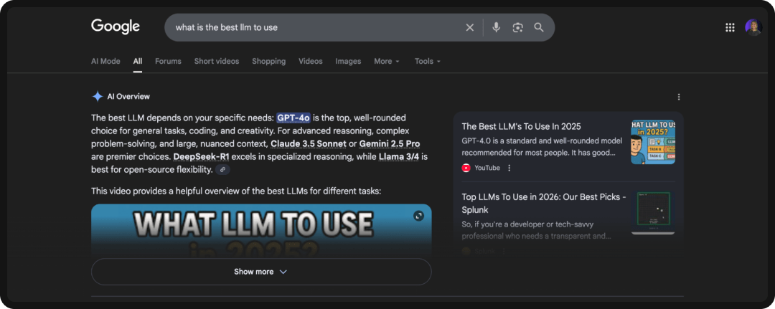Click the YouTube result thumbnail image
This screenshot has width=775, height=309.
pyautogui.click(x=653, y=142)
